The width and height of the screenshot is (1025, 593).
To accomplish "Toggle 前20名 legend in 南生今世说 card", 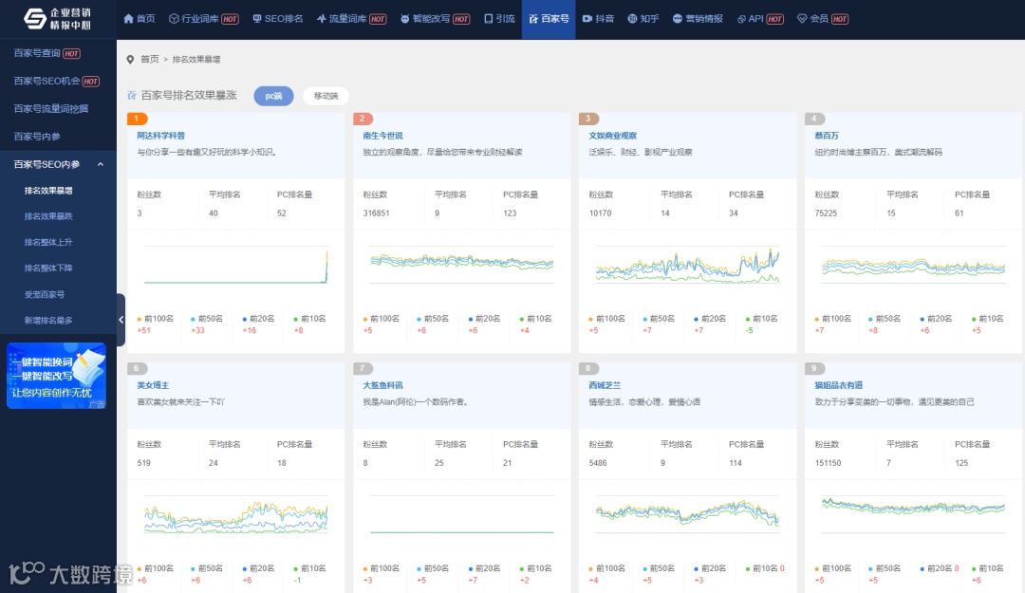I will pos(484,319).
